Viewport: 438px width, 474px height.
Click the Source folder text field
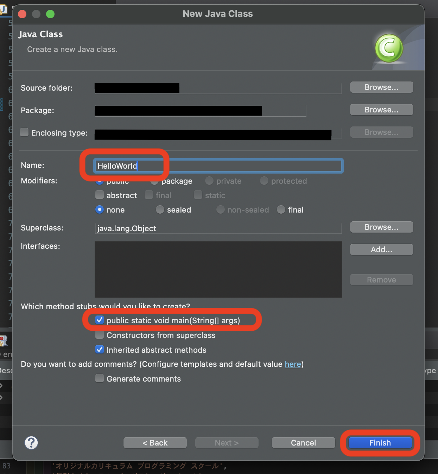coord(218,88)
